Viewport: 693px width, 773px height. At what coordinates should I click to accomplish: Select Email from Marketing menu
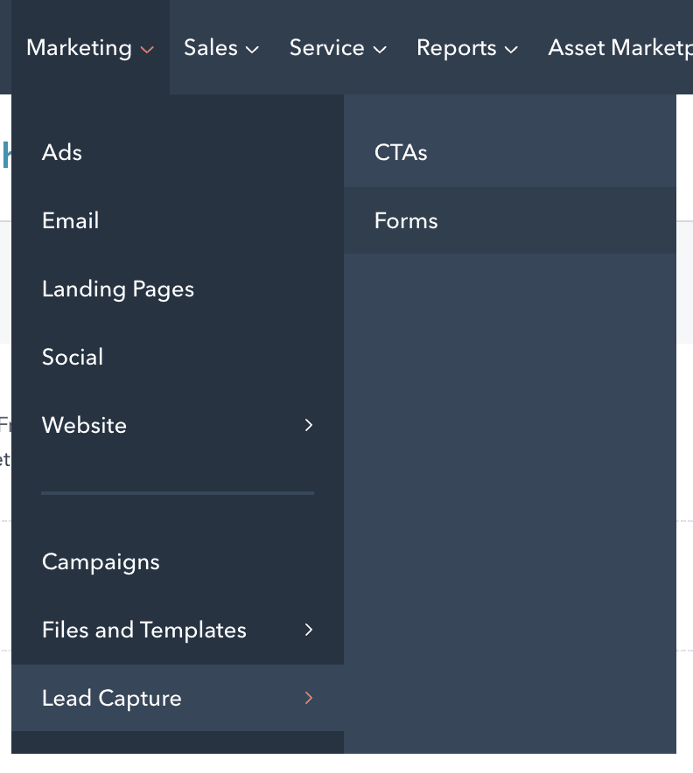178,220
